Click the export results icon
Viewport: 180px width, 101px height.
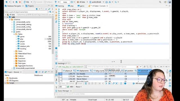121,84
